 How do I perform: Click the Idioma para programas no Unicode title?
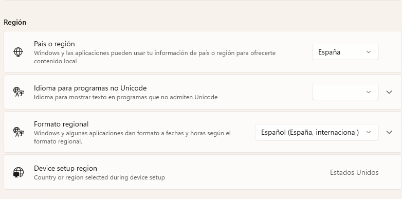[90, 88]
